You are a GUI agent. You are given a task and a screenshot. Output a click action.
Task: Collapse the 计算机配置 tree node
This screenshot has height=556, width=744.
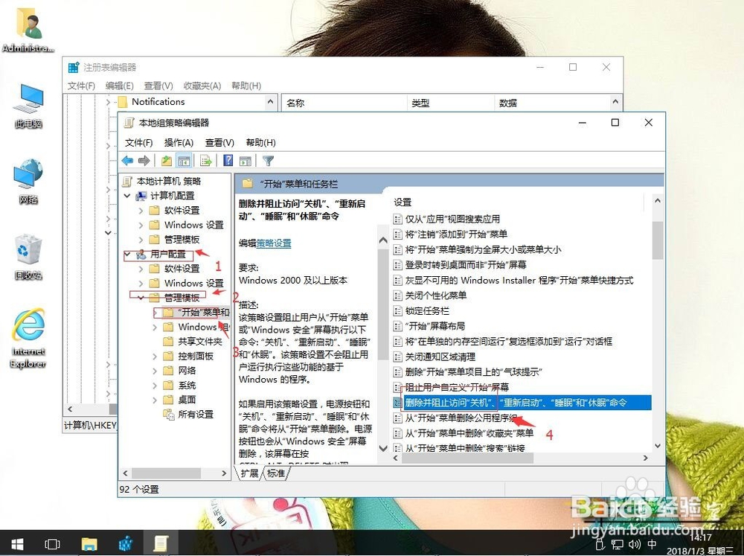[127, 195]
